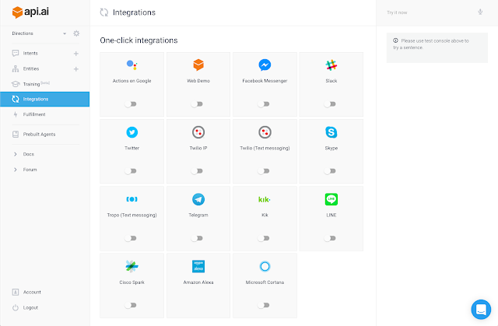
Task: Click the Cisco Spark icon
Action: point(132,266)
